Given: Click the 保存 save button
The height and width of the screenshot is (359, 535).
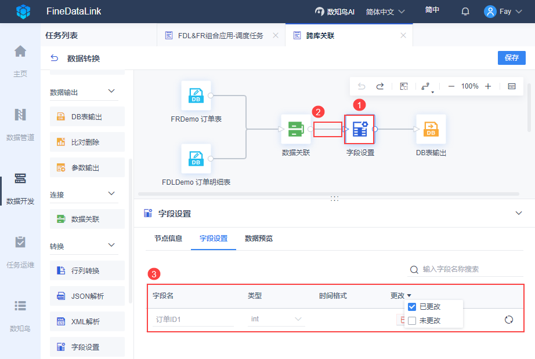Looking at the screenshot, I should (x=513, y=58).
